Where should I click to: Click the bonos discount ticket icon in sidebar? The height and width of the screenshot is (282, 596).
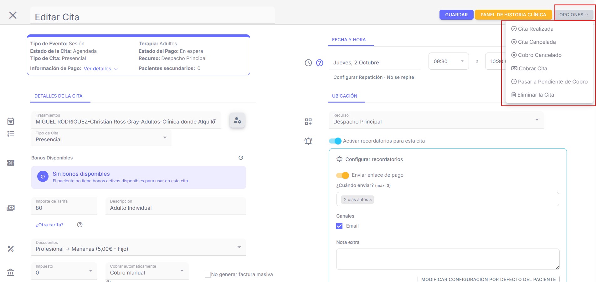click(x=10, y=163)
